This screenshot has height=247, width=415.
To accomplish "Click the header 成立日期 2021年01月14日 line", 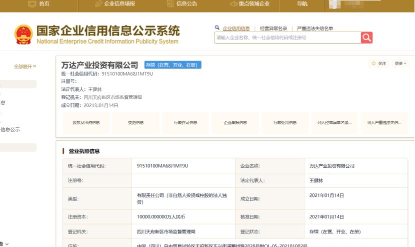I will point(89,105).
